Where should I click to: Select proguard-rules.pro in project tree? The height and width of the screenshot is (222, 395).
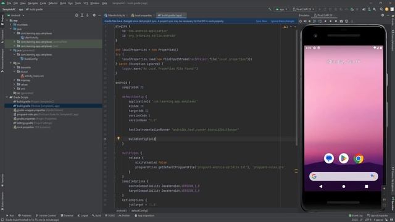46,115
